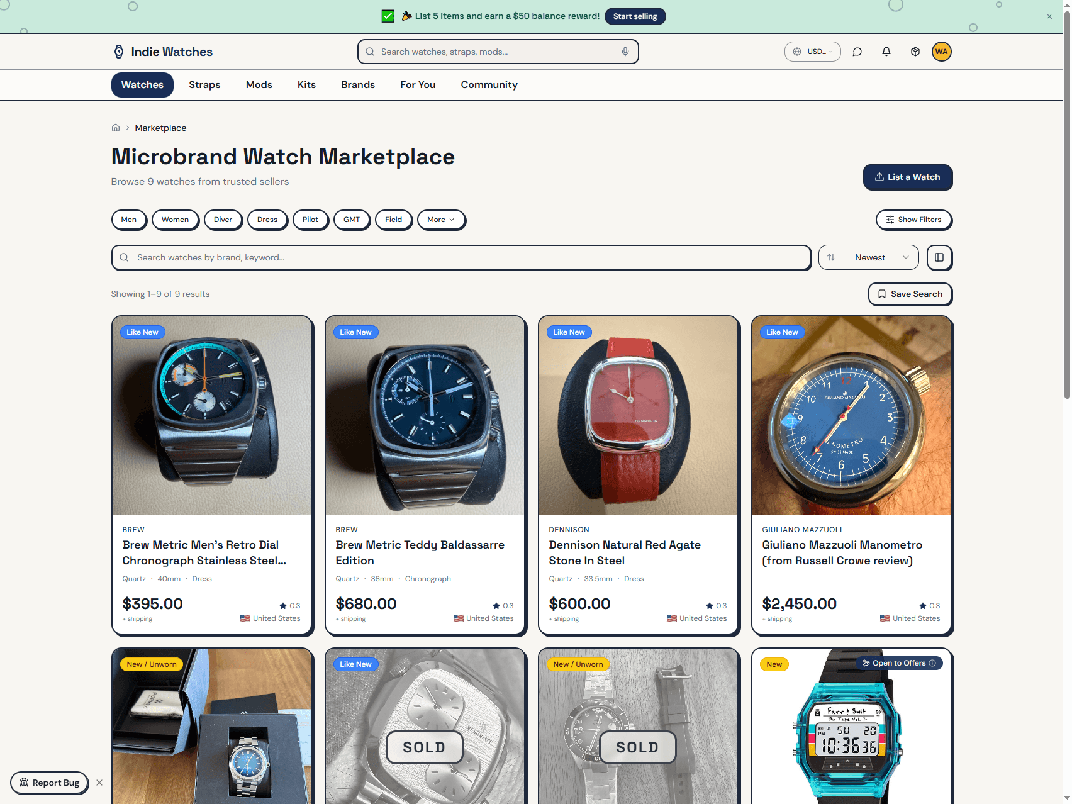Open the Report Bug tool

[x=49, y=783]
